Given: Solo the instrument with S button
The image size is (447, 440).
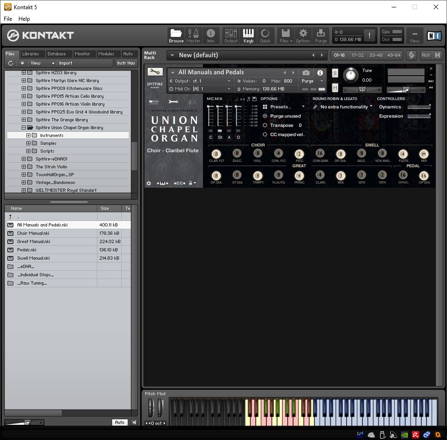Looking at the screenshot, I should point(335,73).
